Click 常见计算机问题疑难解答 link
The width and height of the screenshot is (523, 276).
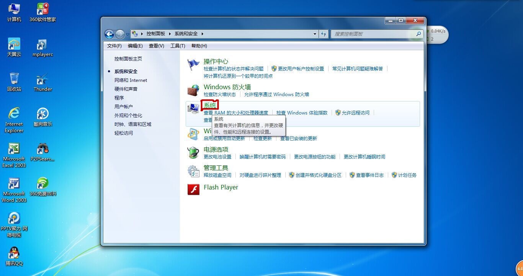click(x=358, y=69)
